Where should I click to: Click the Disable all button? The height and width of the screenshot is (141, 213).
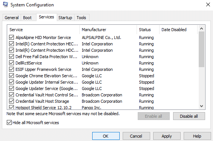click(189, 116)
